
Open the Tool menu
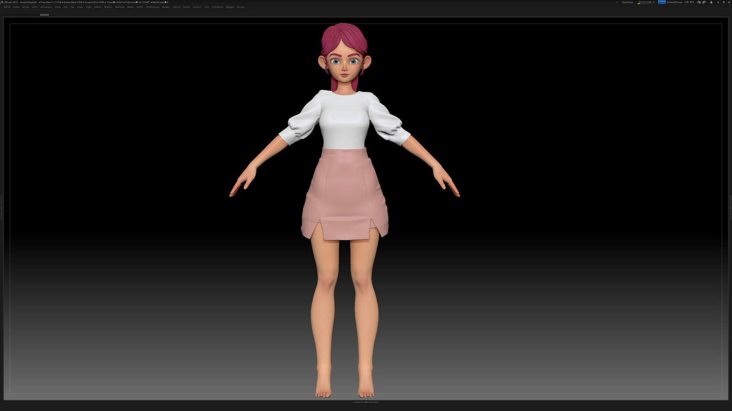click(206, 7)
